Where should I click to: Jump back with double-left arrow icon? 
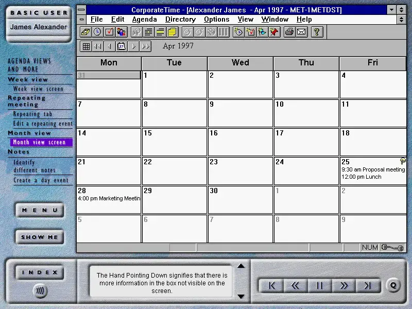click(97, 46)
